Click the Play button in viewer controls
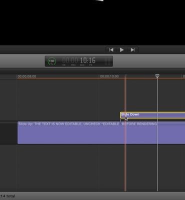This screenshot has width=185, height=200. (122, 50)
